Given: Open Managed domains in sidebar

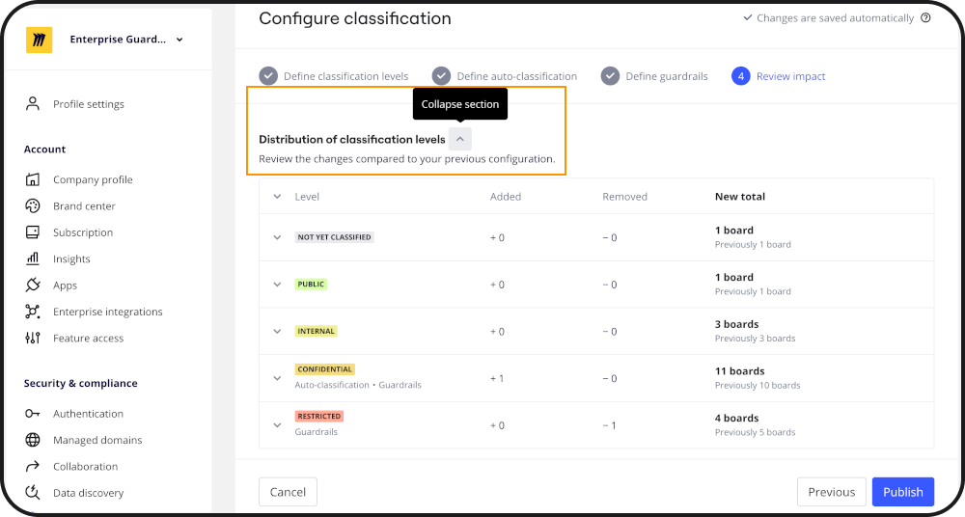Looking at the screenshot, I should pos(96,440).
